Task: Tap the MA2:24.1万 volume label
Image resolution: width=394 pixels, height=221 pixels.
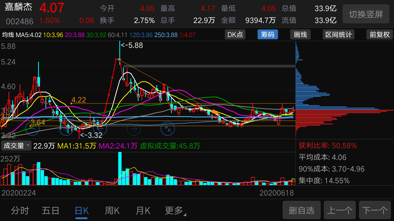Action: pos(118,146)
